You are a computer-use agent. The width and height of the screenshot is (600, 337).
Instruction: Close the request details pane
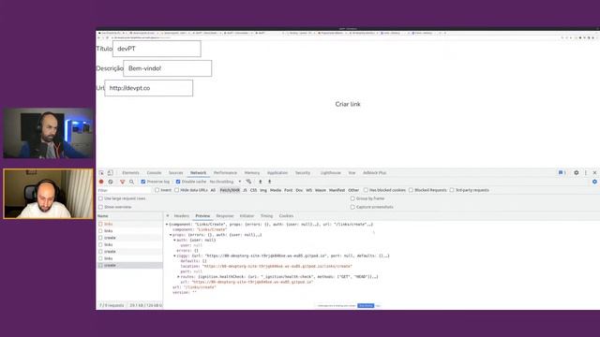[168, 216]
